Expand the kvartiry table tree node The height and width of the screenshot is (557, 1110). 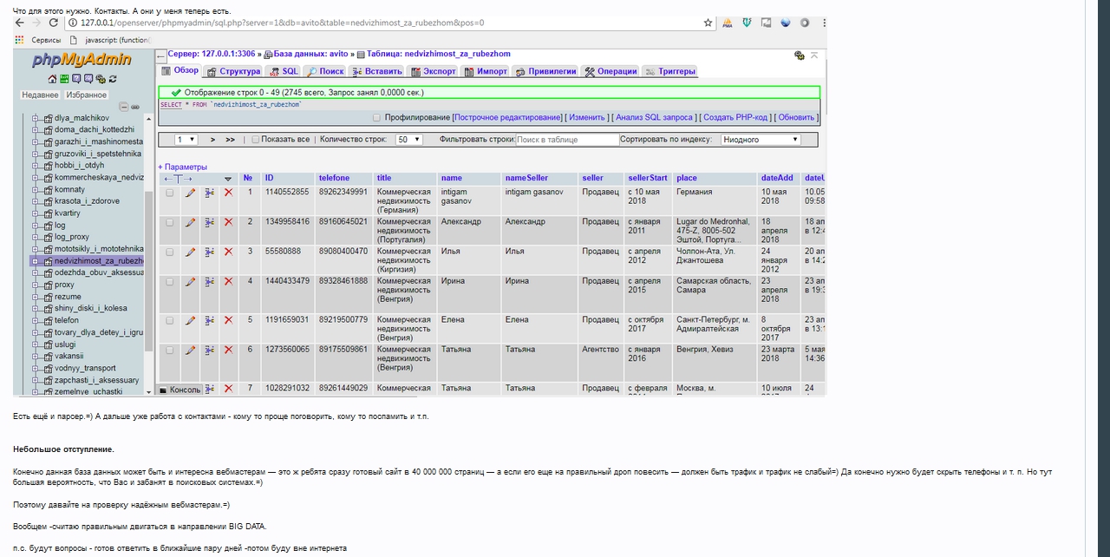pos(36,213)
